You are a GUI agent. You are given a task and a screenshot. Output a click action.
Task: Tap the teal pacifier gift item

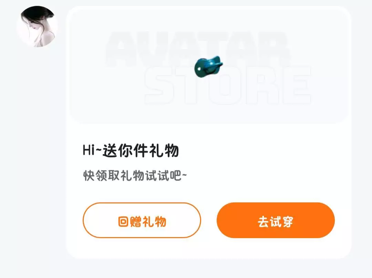[x=208, y=66]
